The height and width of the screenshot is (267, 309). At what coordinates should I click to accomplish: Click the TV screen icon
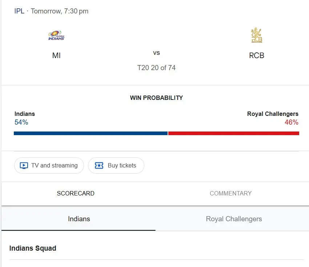click(24, 166)
